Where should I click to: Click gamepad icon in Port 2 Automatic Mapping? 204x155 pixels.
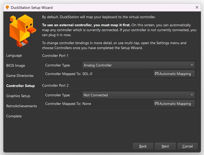click(x=157, y=104)
